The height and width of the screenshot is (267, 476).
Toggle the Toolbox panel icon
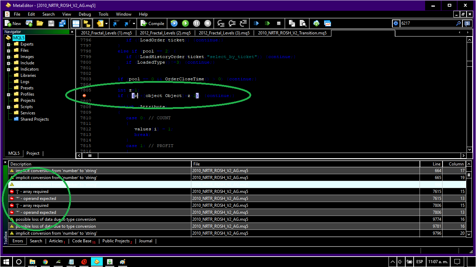[x=86, y=23]
